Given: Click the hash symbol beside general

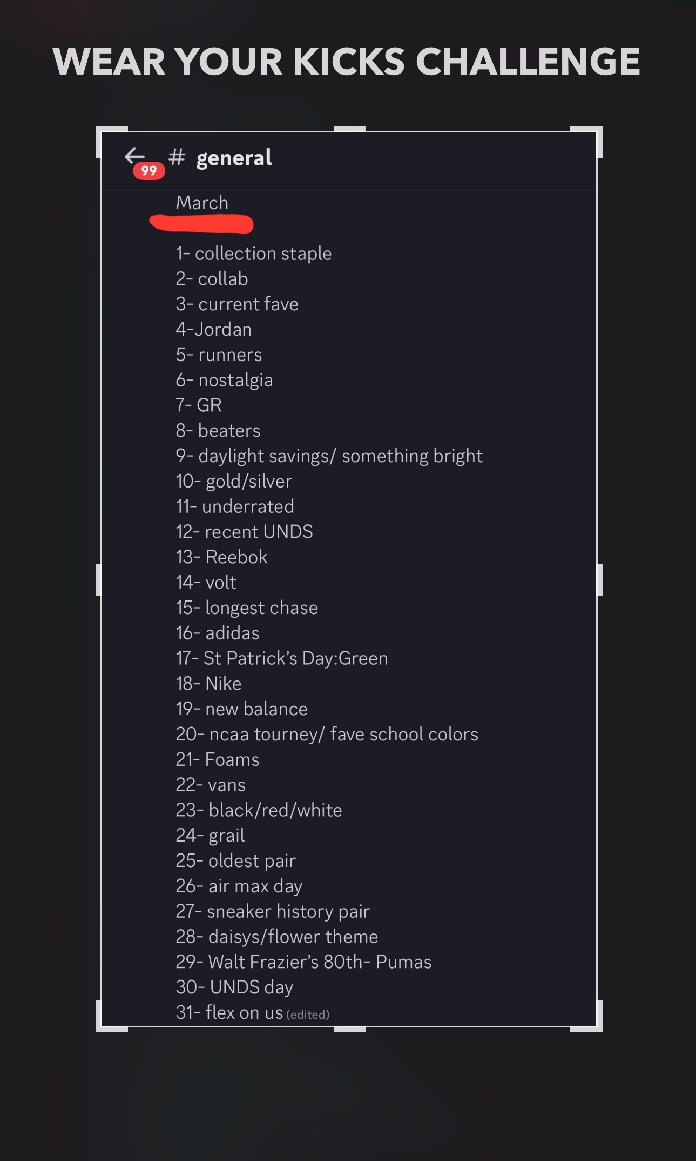Looking at the screenshot, I should tap(177, 157).
